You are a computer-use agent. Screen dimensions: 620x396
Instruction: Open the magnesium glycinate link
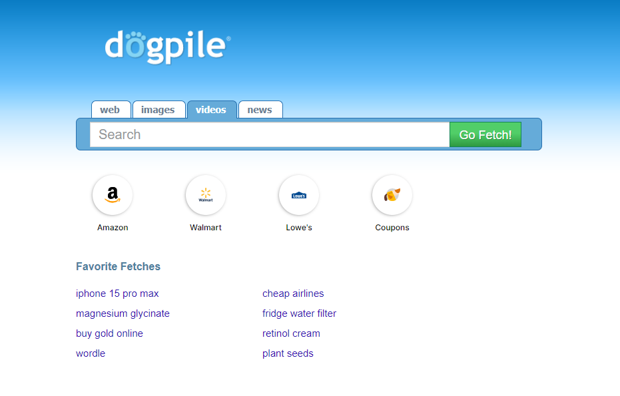pyautogui.click(x=123, y=313)
